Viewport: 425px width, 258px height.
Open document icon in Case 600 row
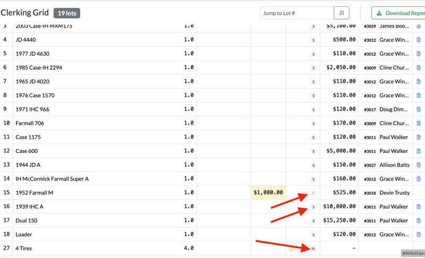pos(419,151)
